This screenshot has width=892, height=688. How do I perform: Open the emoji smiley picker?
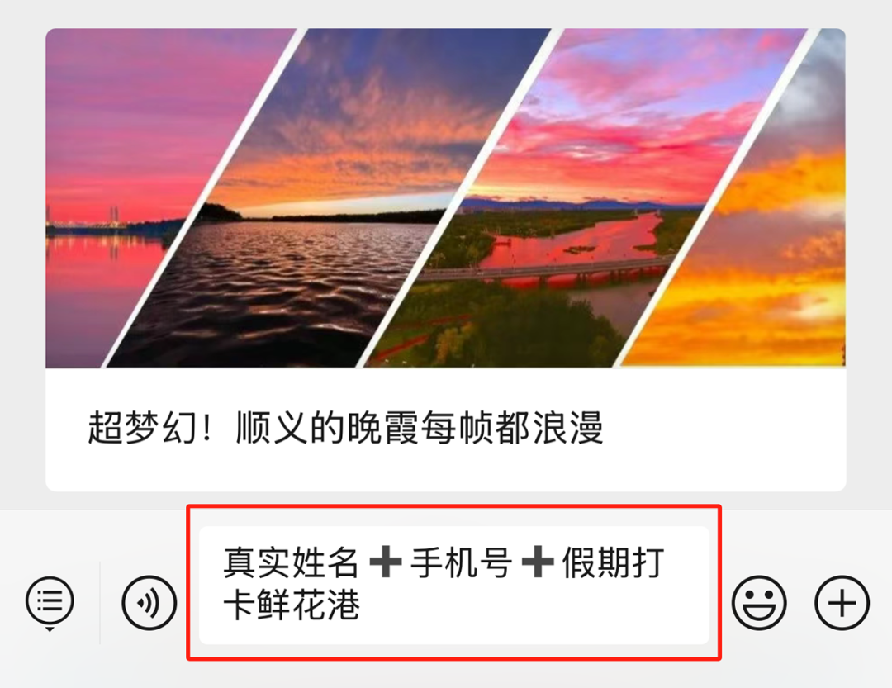click(759, 603)
